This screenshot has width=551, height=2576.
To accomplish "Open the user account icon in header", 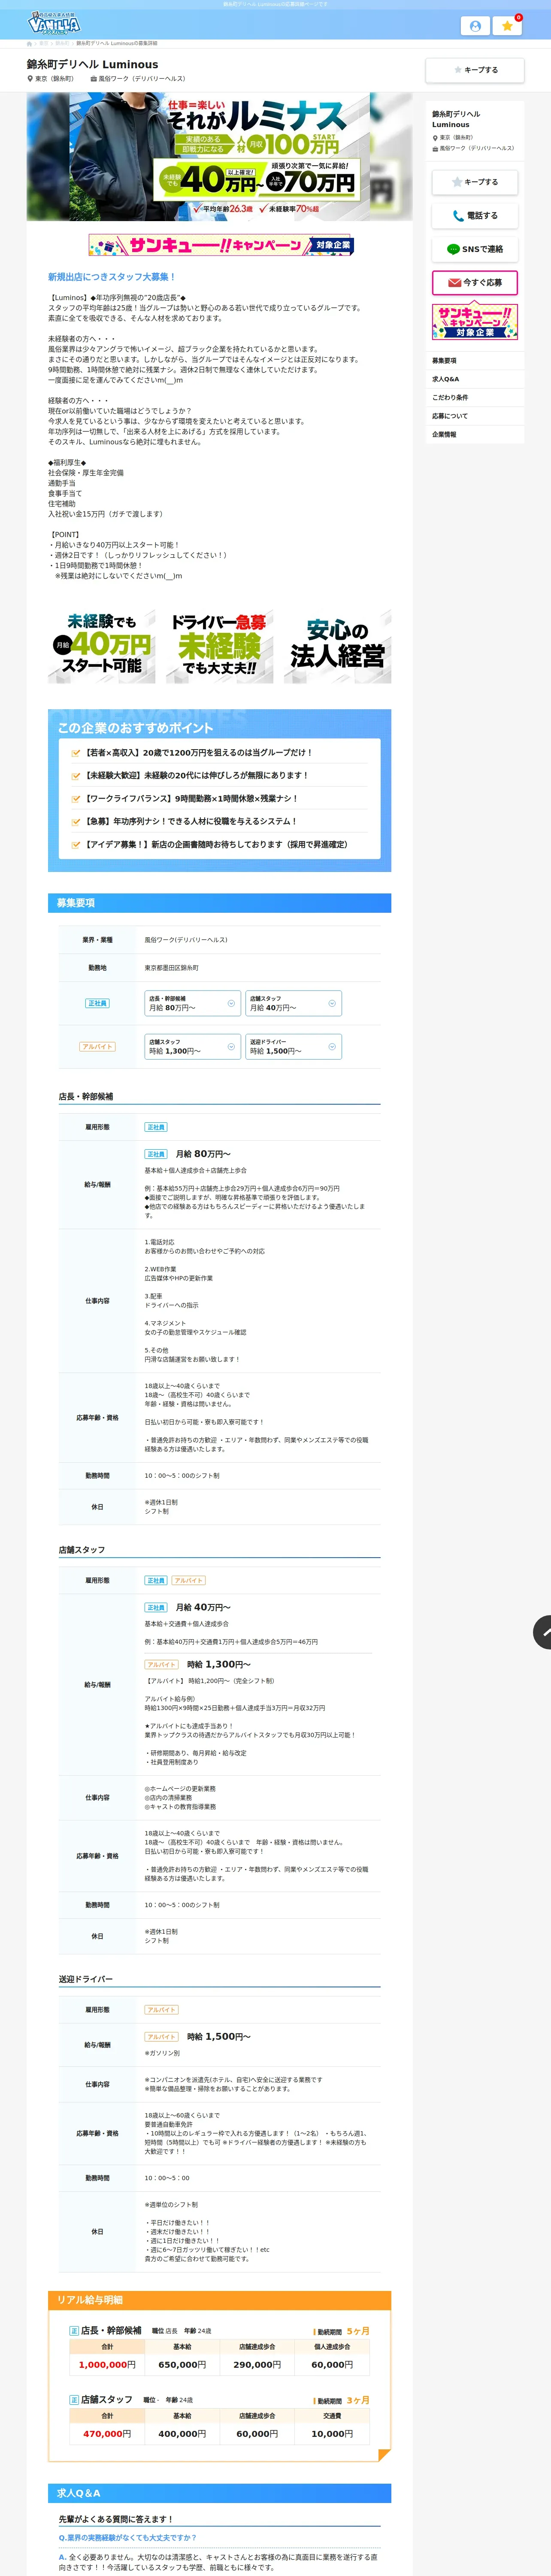I will point(475,26).
